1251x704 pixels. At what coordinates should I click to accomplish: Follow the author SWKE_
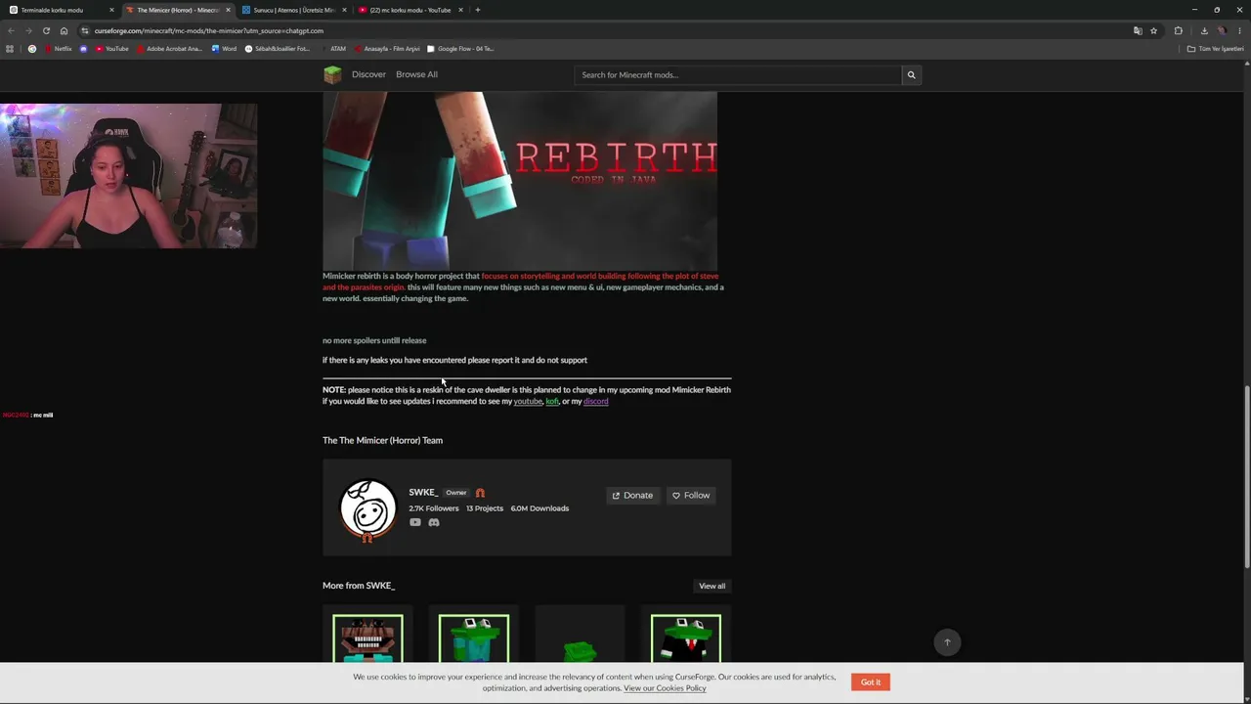pyautogui.click(x=691, y=496)
